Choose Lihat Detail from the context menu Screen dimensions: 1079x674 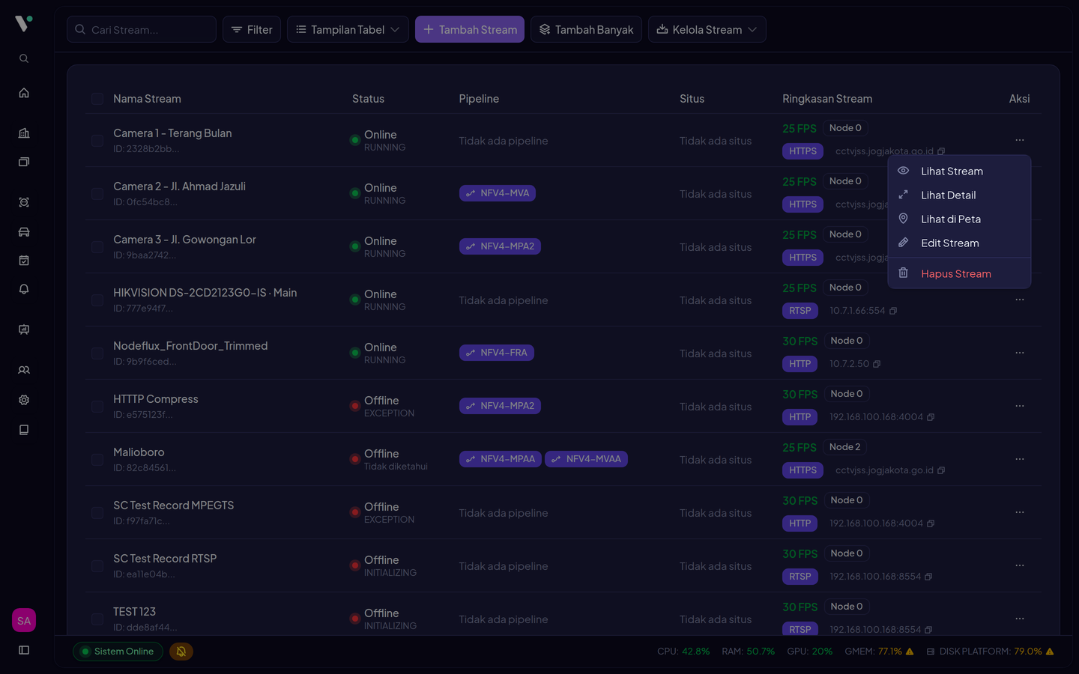[959, 195]
